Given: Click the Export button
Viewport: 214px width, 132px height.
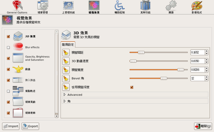Looking at the screenshot, I should coord(30,126).
